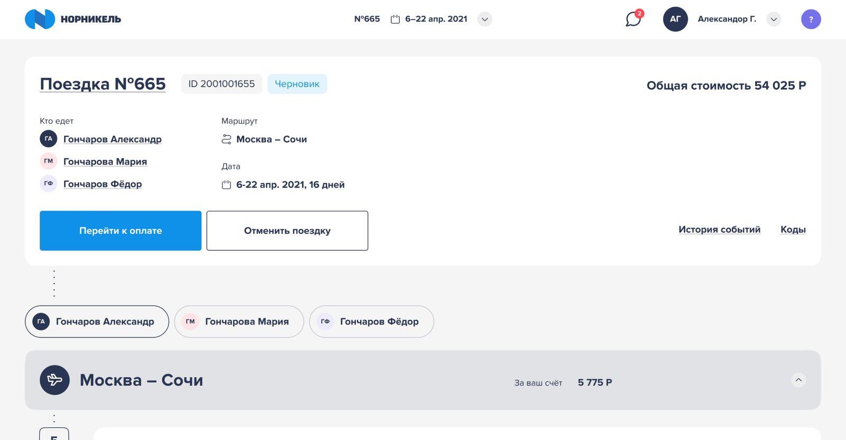The image size is (846, 440).
Task: Switch to the Гончаров Фёдор tab
Action: click(x=371, y=322)
